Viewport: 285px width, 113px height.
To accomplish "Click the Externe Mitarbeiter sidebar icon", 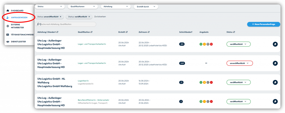I will pos(8,26).
